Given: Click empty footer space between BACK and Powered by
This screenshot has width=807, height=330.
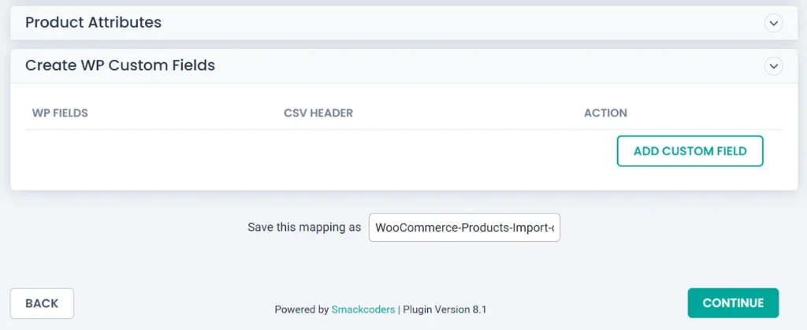Looking at the screenshot, I should [173, 304].
